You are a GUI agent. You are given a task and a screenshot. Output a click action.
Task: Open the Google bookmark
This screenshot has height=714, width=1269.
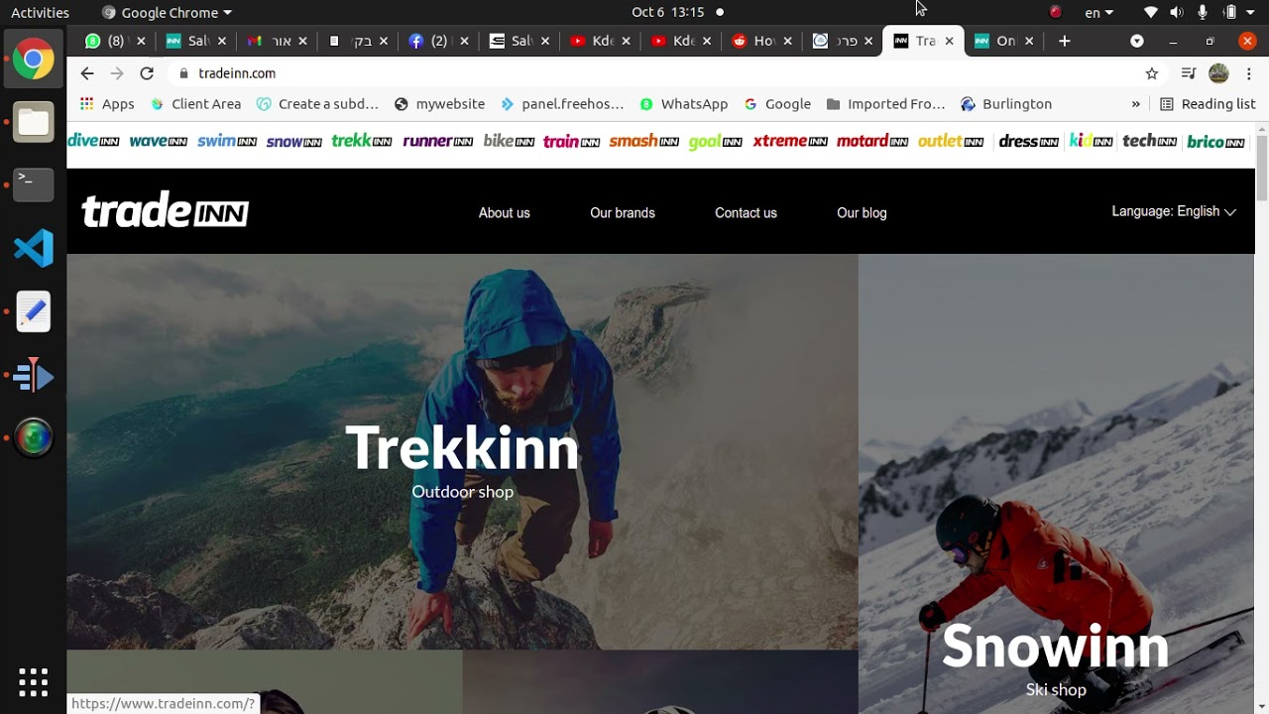pyautogui.click(x=777, y=104)
